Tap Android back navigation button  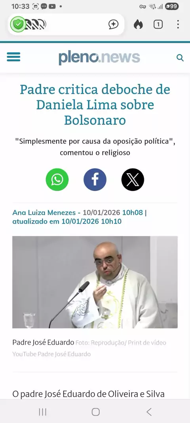[x=149, y=412]
